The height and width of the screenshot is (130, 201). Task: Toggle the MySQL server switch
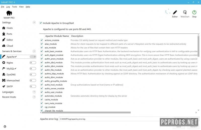click(33, 69)
